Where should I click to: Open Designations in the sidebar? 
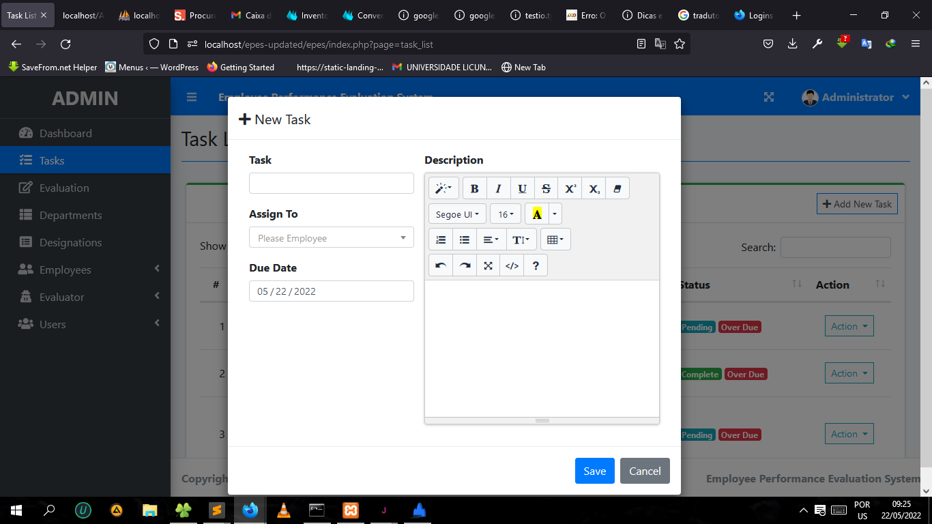point(85,242)
